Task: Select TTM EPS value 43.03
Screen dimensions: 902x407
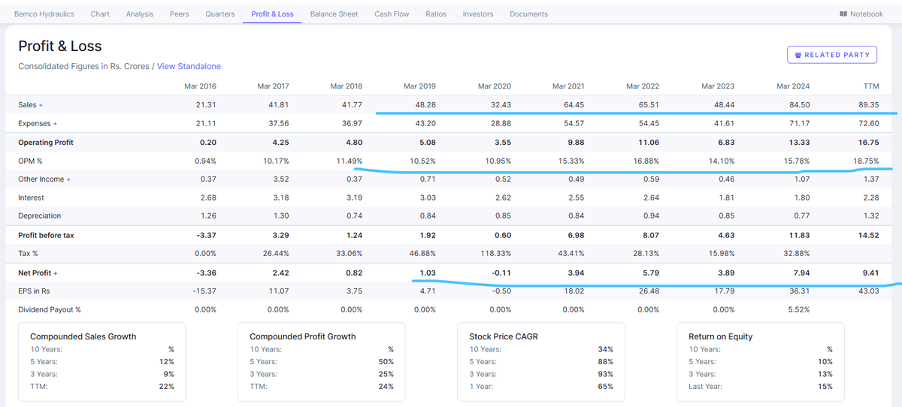Action: point(869,291)
